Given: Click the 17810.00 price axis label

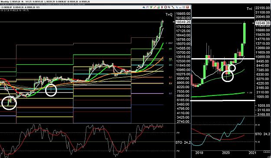Looking at the screenshot, I should pyautogui.click(x=183, y=26).
